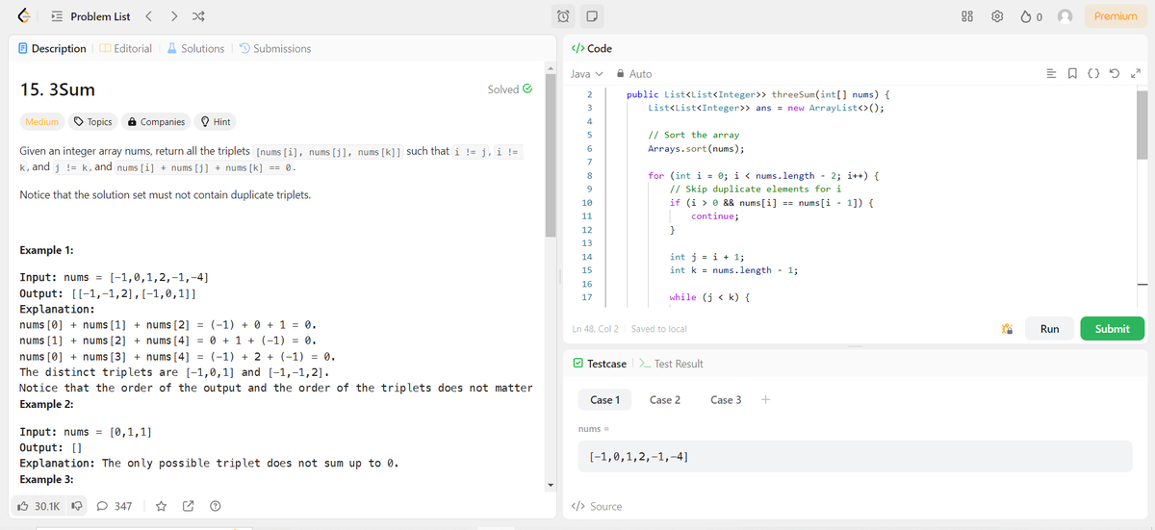Open the Problem List panel
Image resolution: width=1155 pixels, height=530 pixels.
pos(90,16)
